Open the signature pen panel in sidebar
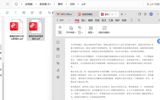 58,70
